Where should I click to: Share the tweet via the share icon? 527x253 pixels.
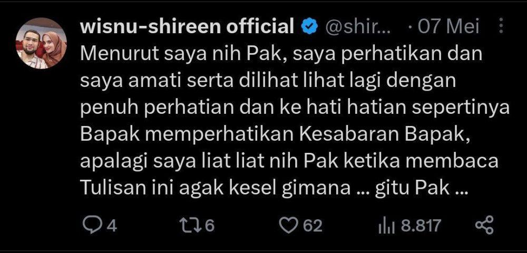coord(485,225)
